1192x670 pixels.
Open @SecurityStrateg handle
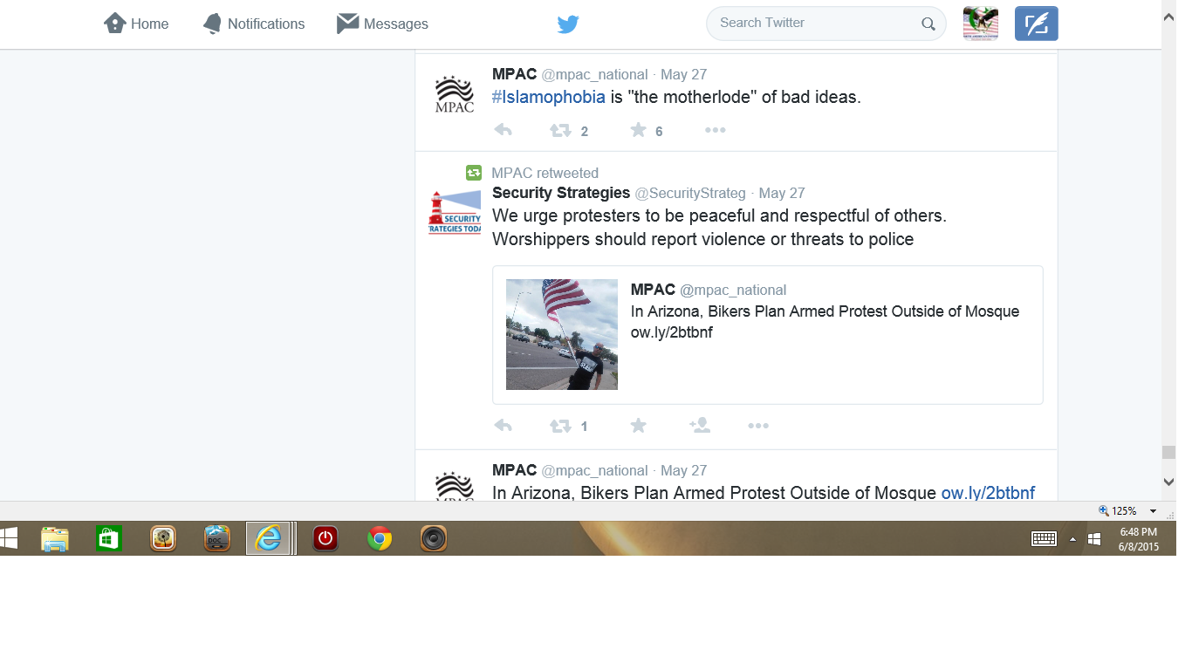(x=690, y=193)
